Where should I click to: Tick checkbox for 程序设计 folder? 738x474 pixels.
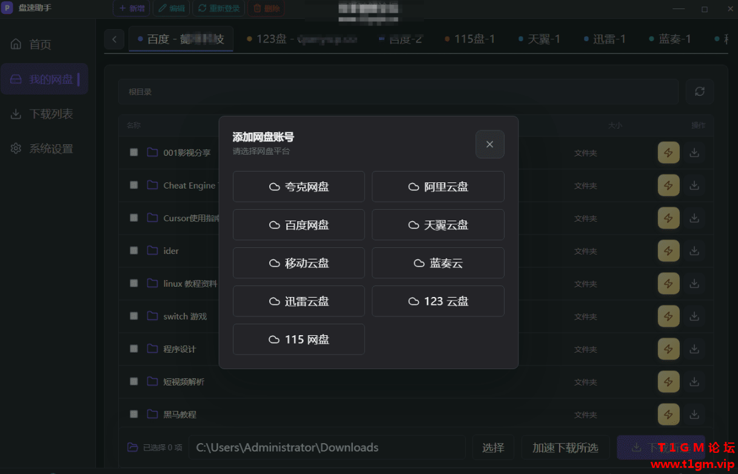(134, 349)
